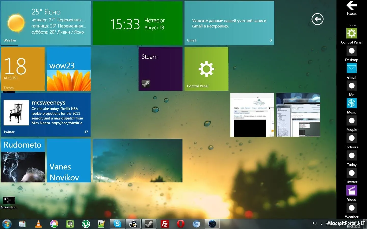The width and height of the screenshot is (367, 229).
Task: Open the Vanes Novikov tile
Action: (69, 161)
